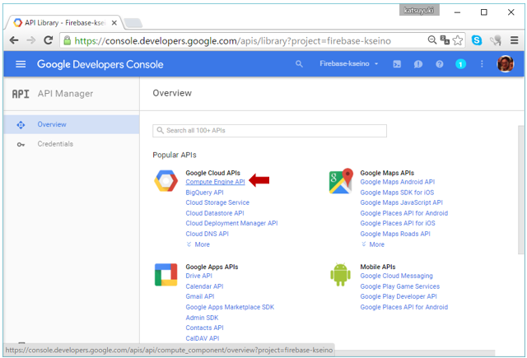The height and width of the screenshot is (358, 527).
Task: Click the browser back arrow
Action: tap(14, 40)
